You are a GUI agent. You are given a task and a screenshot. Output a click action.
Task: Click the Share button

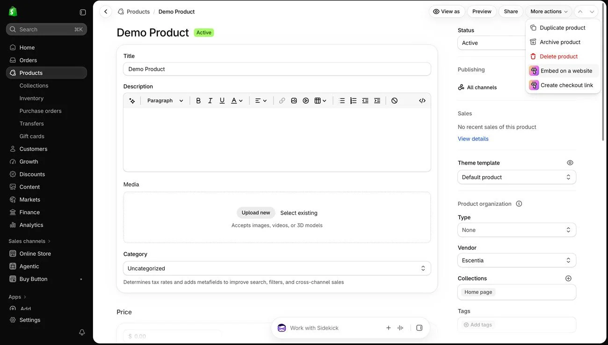pyautogui.click(x=511, y=12)
